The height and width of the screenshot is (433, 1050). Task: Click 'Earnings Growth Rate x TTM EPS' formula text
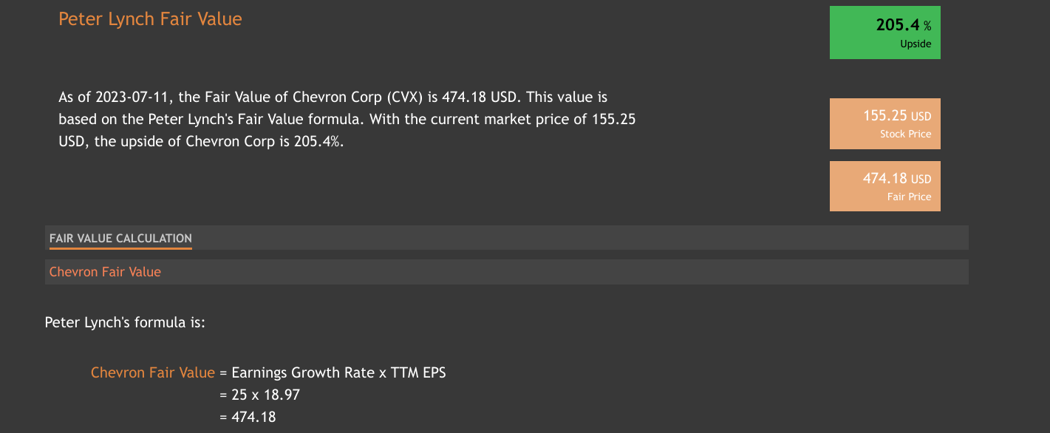(338, 373)
